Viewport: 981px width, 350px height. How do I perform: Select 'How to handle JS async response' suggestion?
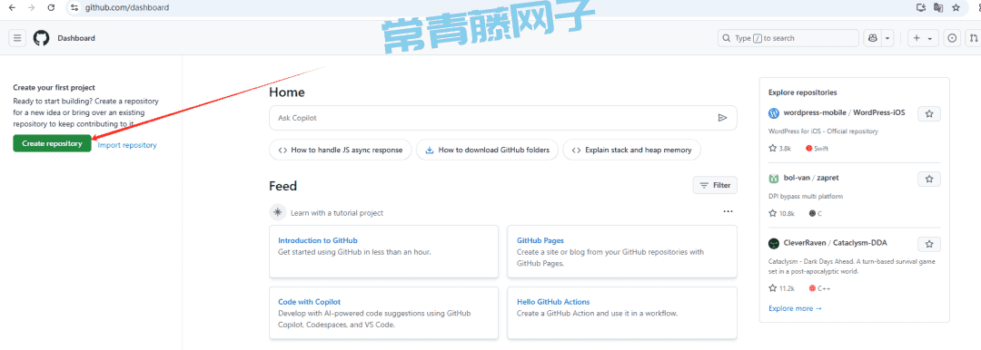coord(341,150)
